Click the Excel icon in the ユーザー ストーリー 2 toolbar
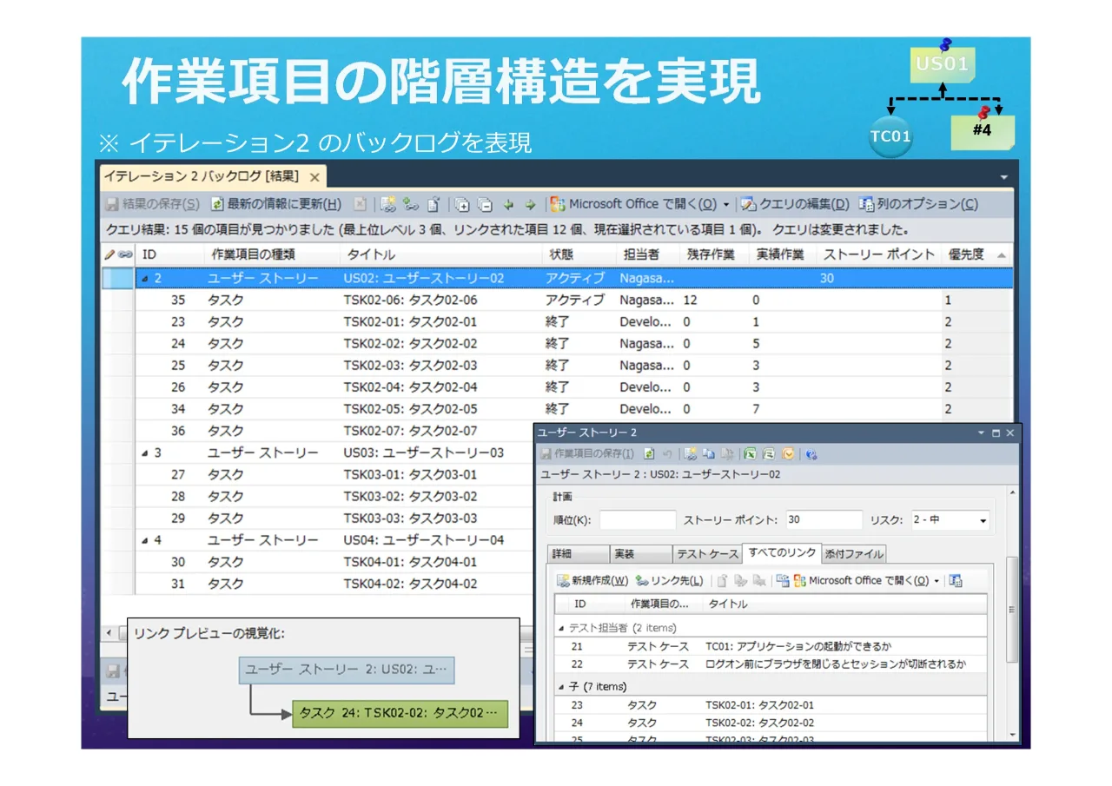Image resolution: width=1112 pixels, height=786 pixels. (x=750, y=453)
